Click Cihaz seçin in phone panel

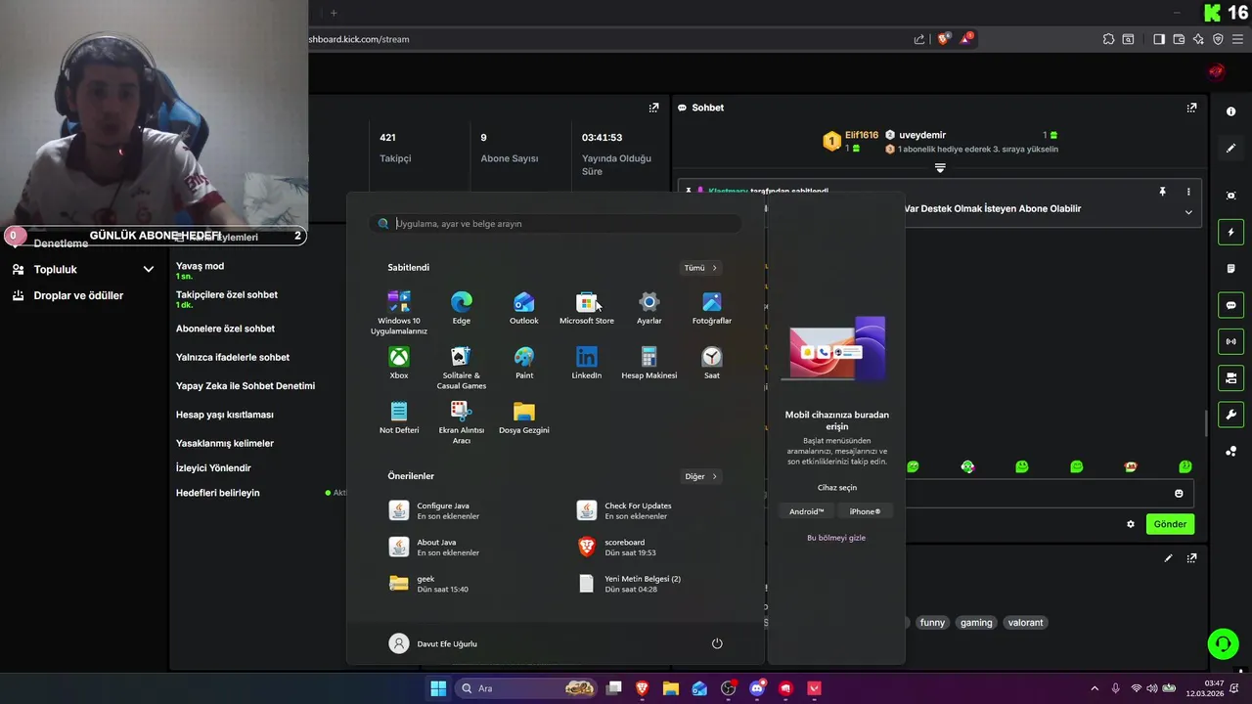pyautogui.click(x=837, y=487)
